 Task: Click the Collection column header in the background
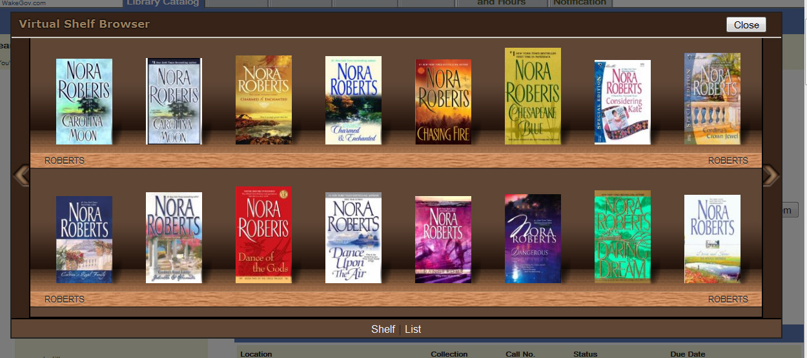(449, 354)
